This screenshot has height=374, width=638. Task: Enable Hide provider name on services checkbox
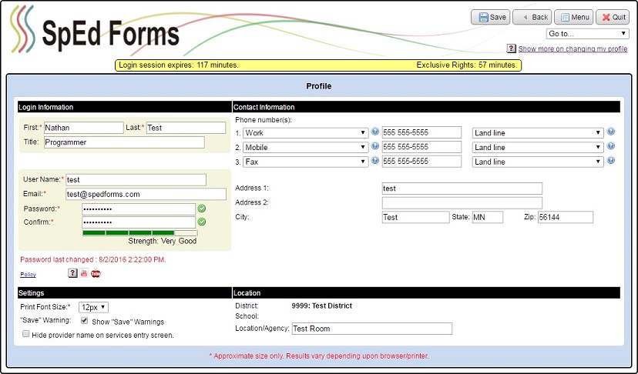pos(26,335)
